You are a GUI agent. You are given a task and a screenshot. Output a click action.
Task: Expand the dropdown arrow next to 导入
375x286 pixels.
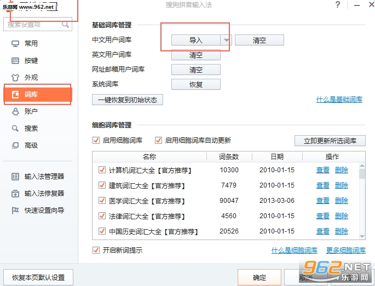pyautogui.click(x=226, y=40)
